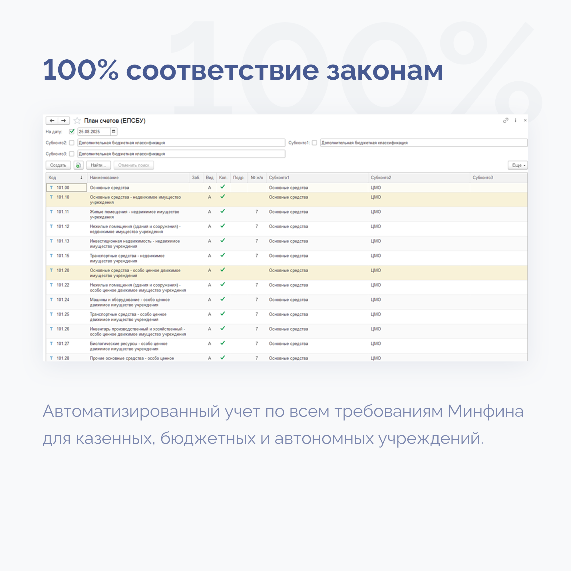Viewport: 571px width, 571px height.
Task: Click the Отменить поиск button
Action: (134, 165)
